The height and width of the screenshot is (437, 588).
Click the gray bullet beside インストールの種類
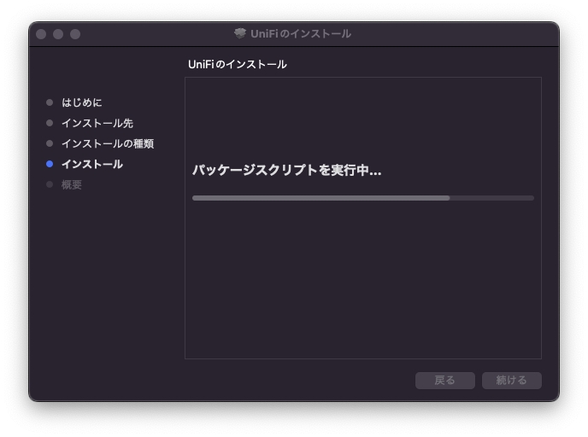pyautogui.click(x=50, y=143)
